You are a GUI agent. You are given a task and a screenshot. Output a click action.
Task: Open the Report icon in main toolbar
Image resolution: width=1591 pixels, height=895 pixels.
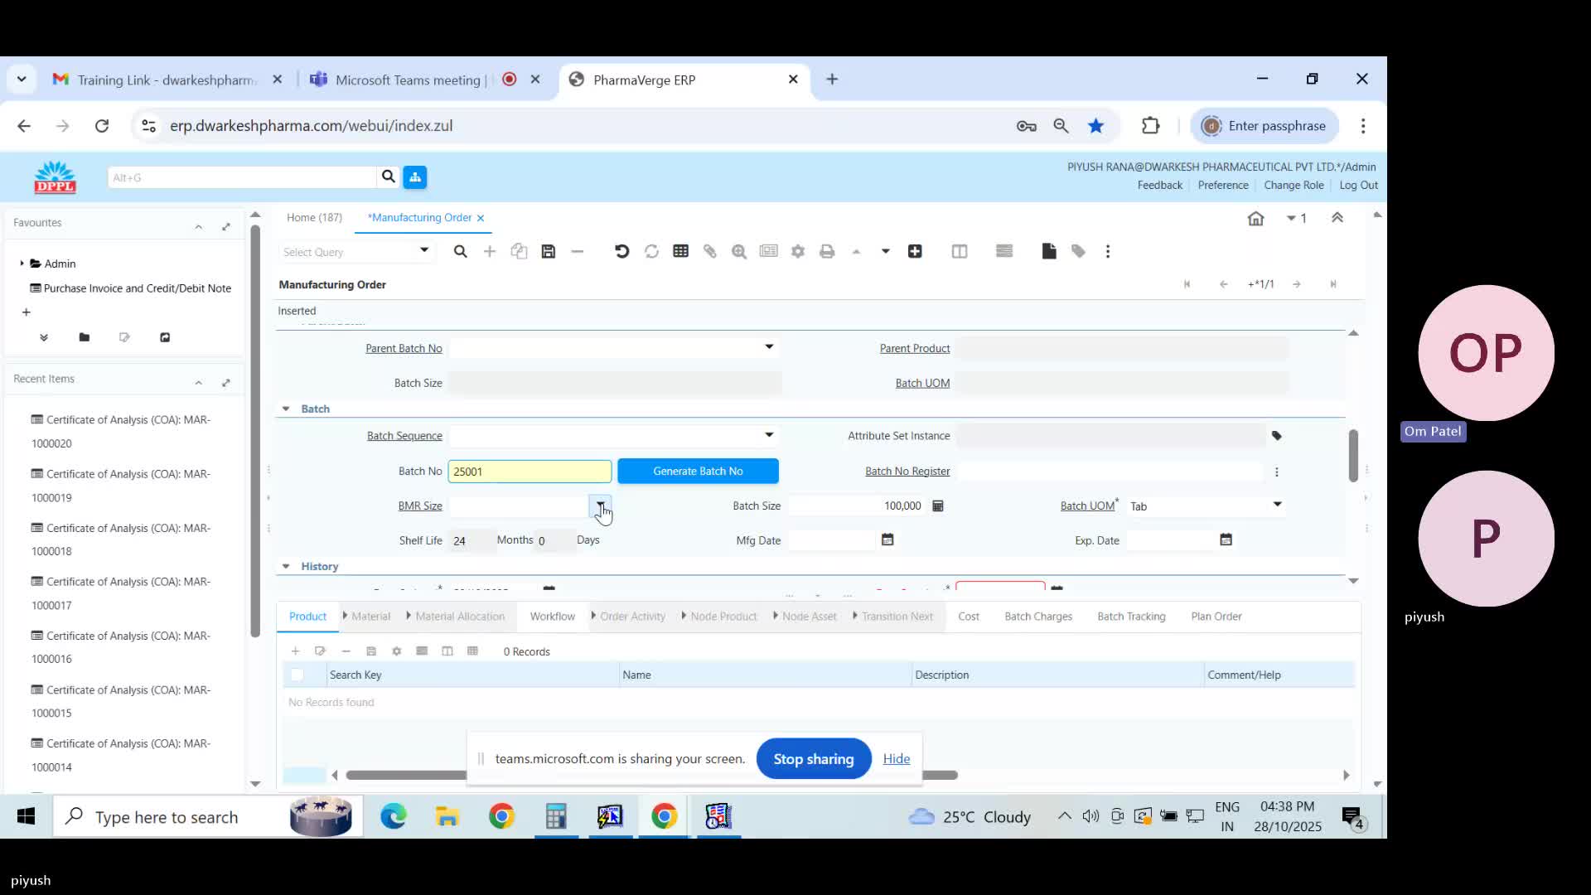(x=769, y=251)
